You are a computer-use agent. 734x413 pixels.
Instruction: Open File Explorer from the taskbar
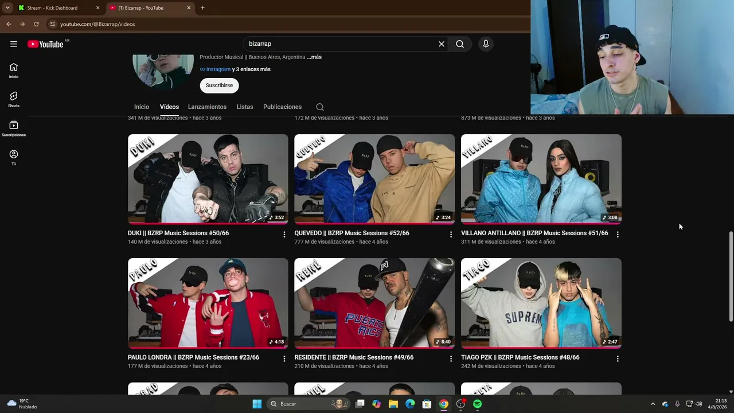(x=393, y=404)
